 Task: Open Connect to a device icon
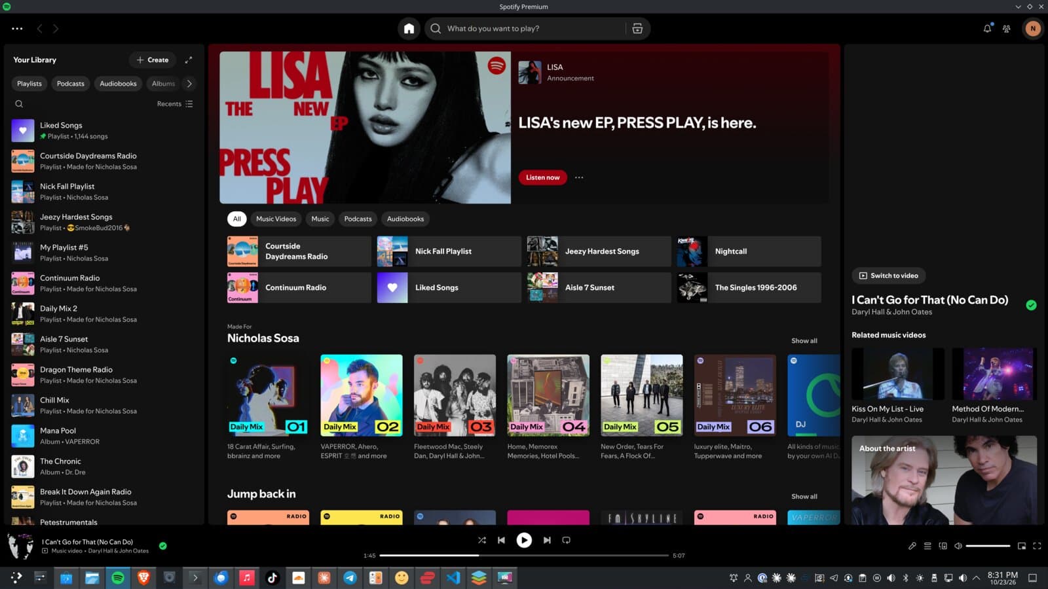click(943, 545)
